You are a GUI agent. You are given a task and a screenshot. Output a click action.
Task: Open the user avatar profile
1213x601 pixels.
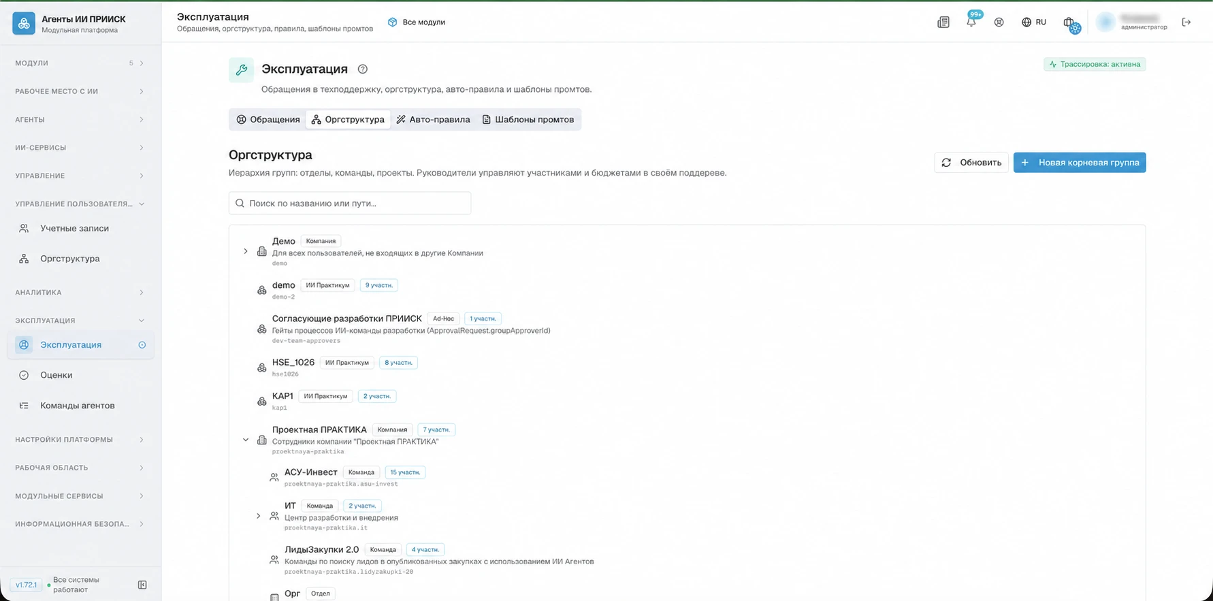[x=1106, y=22]
